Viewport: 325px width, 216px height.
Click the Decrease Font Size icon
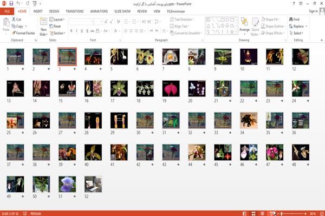pos(112,22)
